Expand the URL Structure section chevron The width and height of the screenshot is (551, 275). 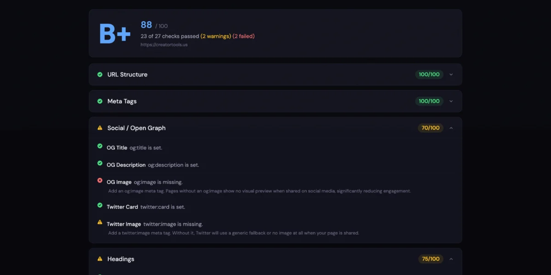point(451,75)
